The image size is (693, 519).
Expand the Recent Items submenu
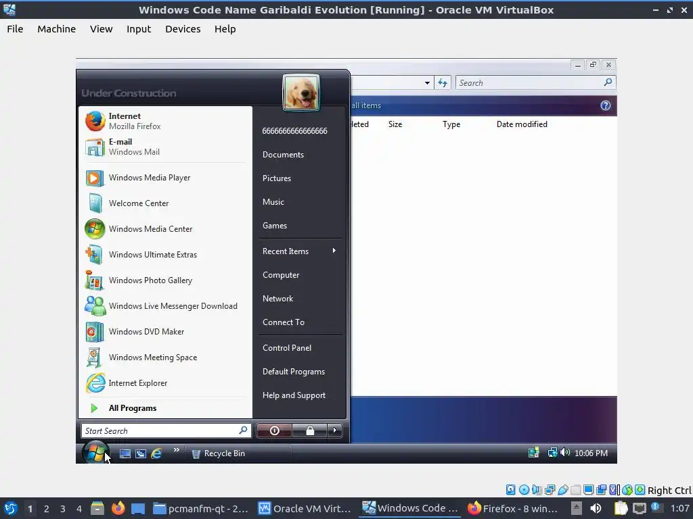coord(300,251)
